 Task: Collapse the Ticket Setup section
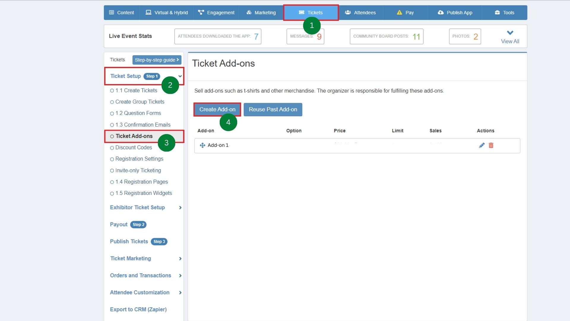click(180, 76)
